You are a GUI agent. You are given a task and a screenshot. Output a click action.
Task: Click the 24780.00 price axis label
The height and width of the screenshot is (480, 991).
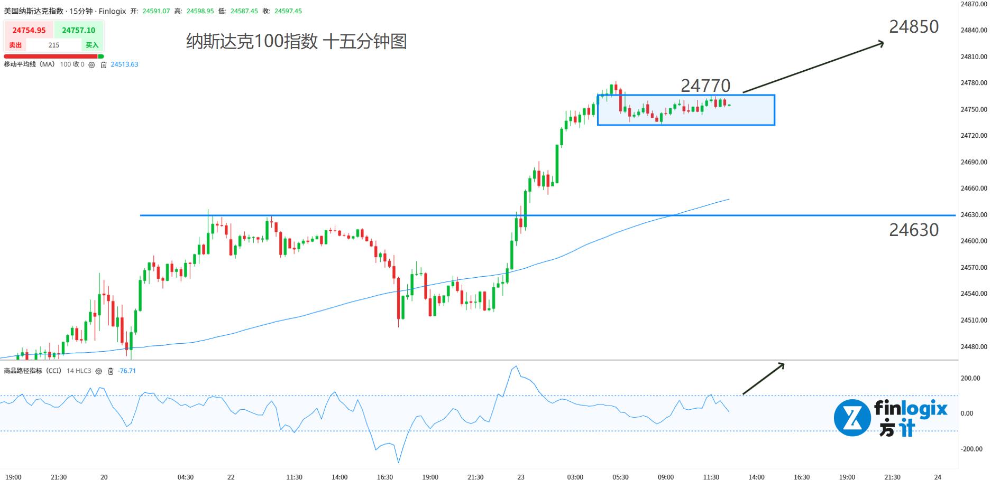click(974, 83)
